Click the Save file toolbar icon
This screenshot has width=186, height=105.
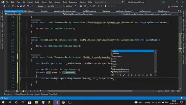pyautogui.click(x=21, y=6)
